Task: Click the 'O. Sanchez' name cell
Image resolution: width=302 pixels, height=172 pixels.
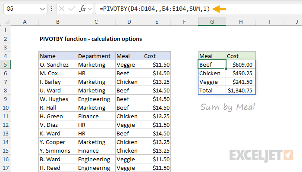Action: [58, 64]
